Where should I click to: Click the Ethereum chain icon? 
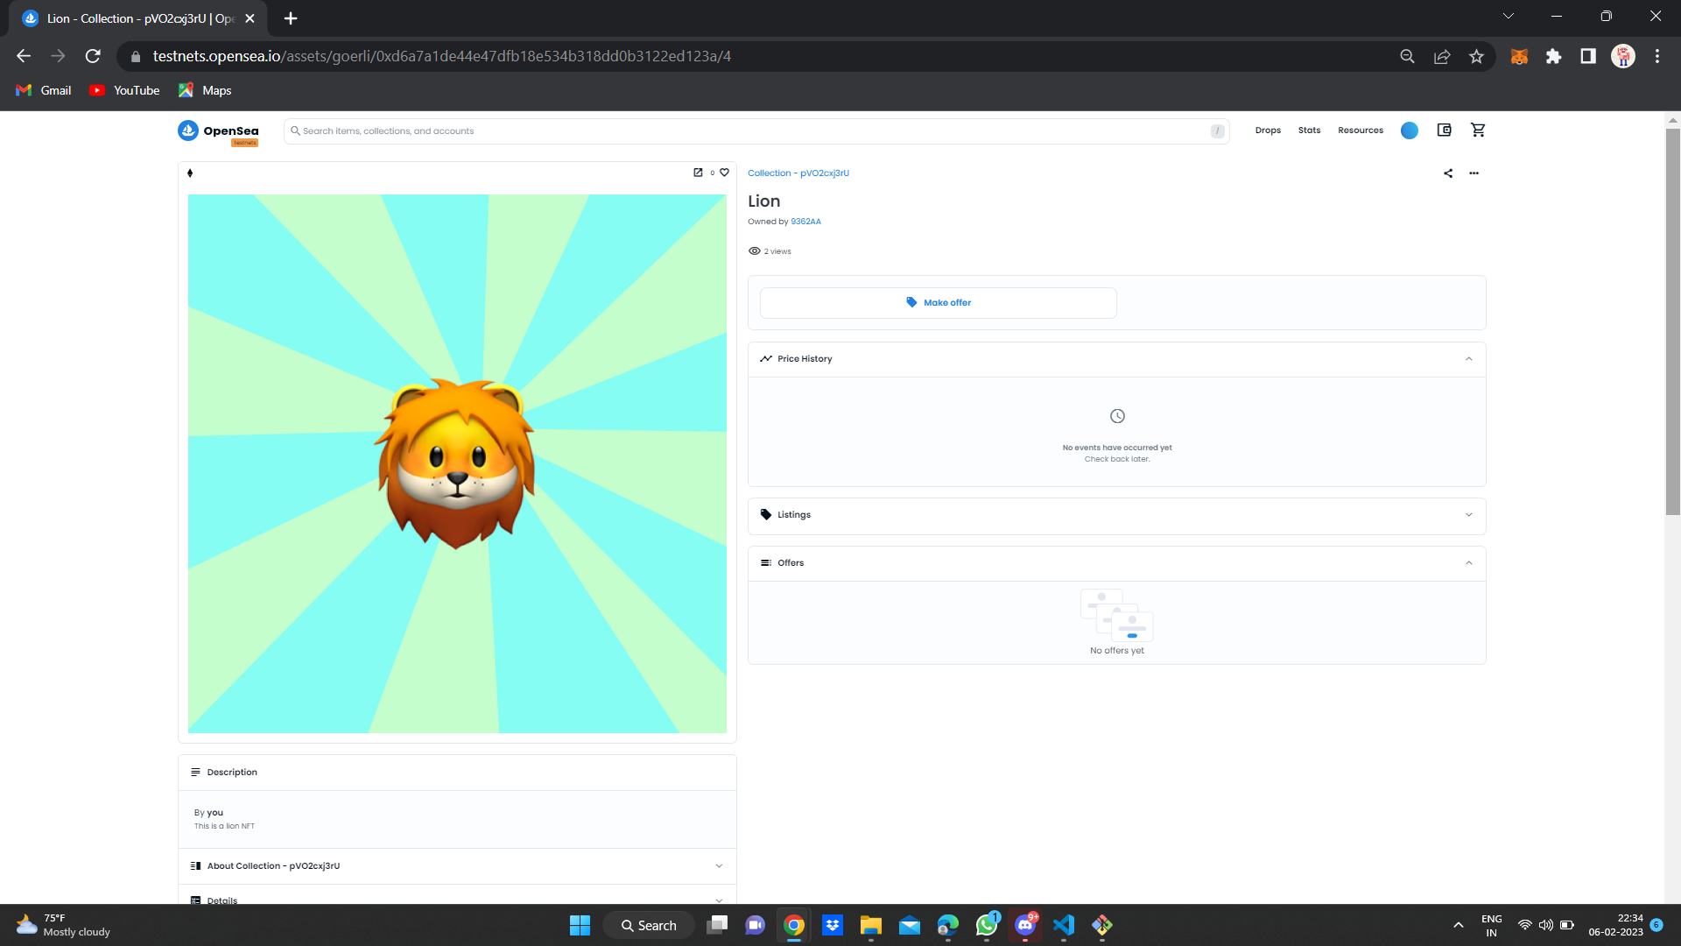[190, 173]
